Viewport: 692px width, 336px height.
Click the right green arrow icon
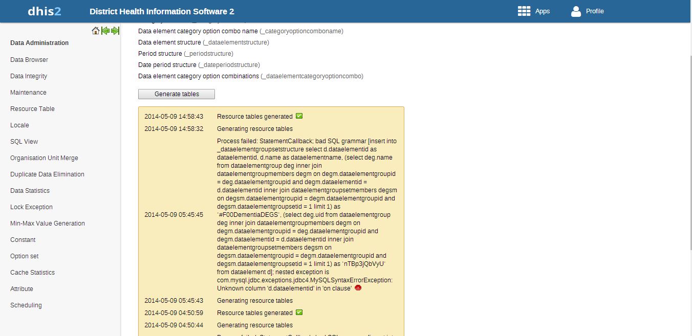pos(115,31)
